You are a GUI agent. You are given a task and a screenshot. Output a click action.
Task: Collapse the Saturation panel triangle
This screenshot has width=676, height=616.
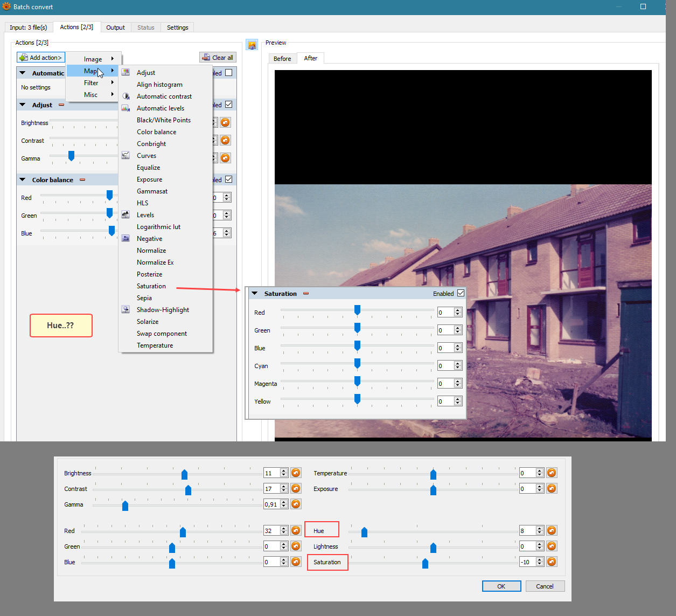point(255,294)
